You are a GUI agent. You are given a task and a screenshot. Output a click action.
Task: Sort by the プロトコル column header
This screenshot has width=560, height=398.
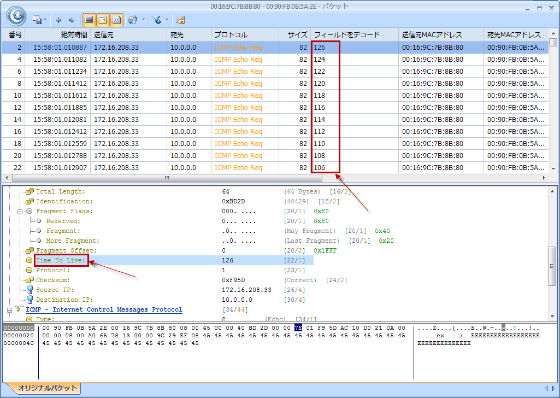click(231, 34)
